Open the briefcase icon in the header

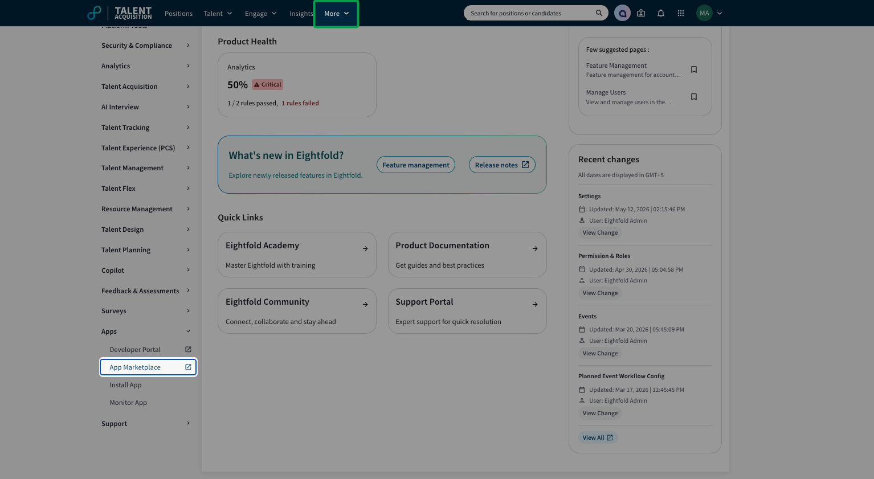pyautogui.click(x=641, y=13)
